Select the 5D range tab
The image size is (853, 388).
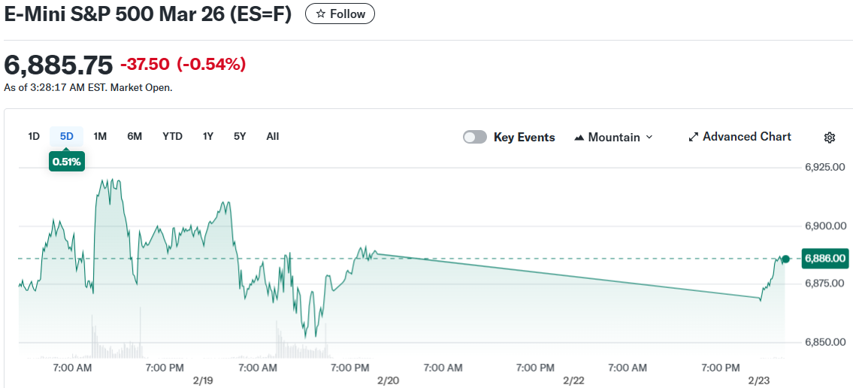tap(66, 136)
